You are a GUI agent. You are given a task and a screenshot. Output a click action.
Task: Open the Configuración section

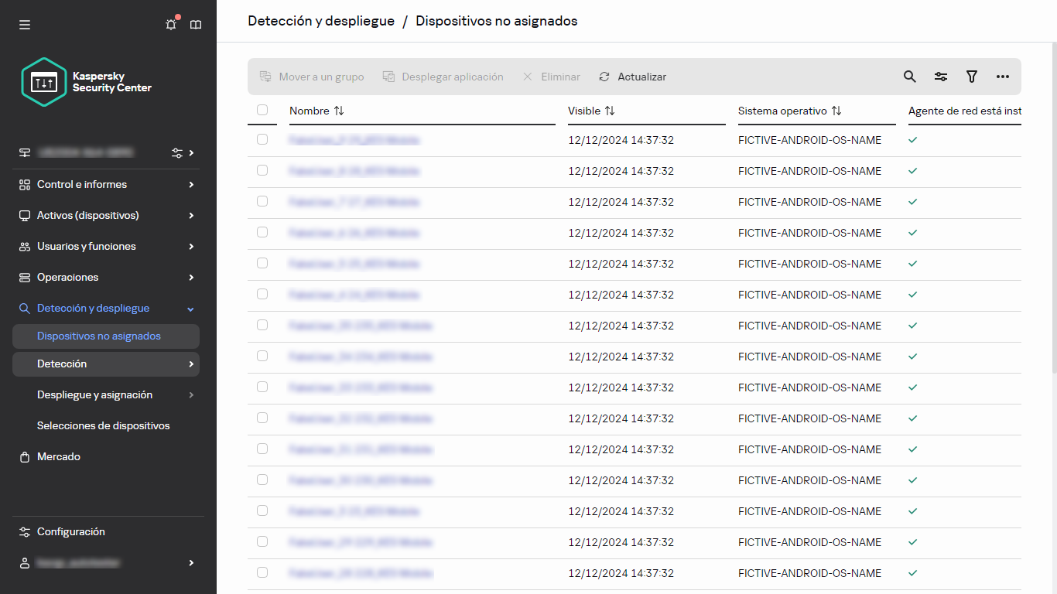click(71, 531)
